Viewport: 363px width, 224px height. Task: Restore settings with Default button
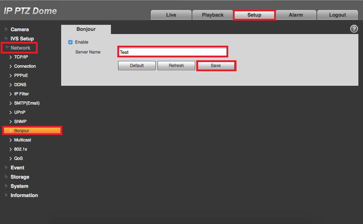pos(137,66)
